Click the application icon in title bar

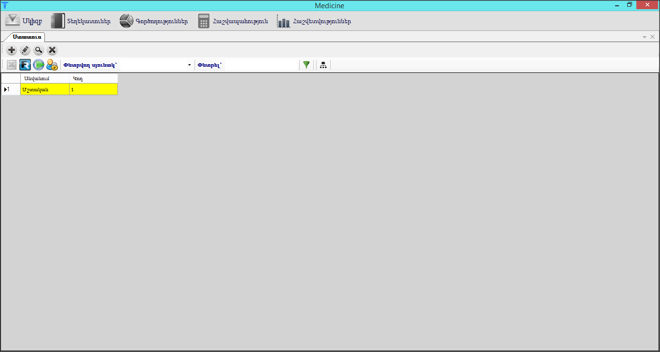pos(5,5)
